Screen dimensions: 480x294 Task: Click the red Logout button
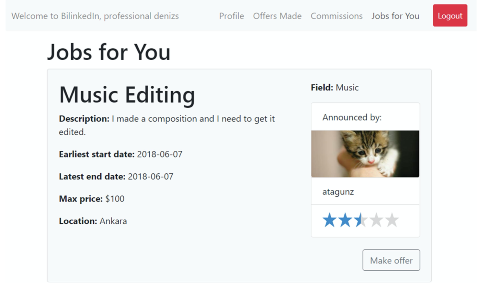[450, 15]
